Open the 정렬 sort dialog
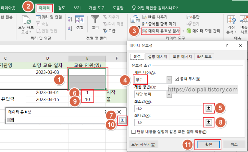This screenshot has height=152, width=248. 80,22
